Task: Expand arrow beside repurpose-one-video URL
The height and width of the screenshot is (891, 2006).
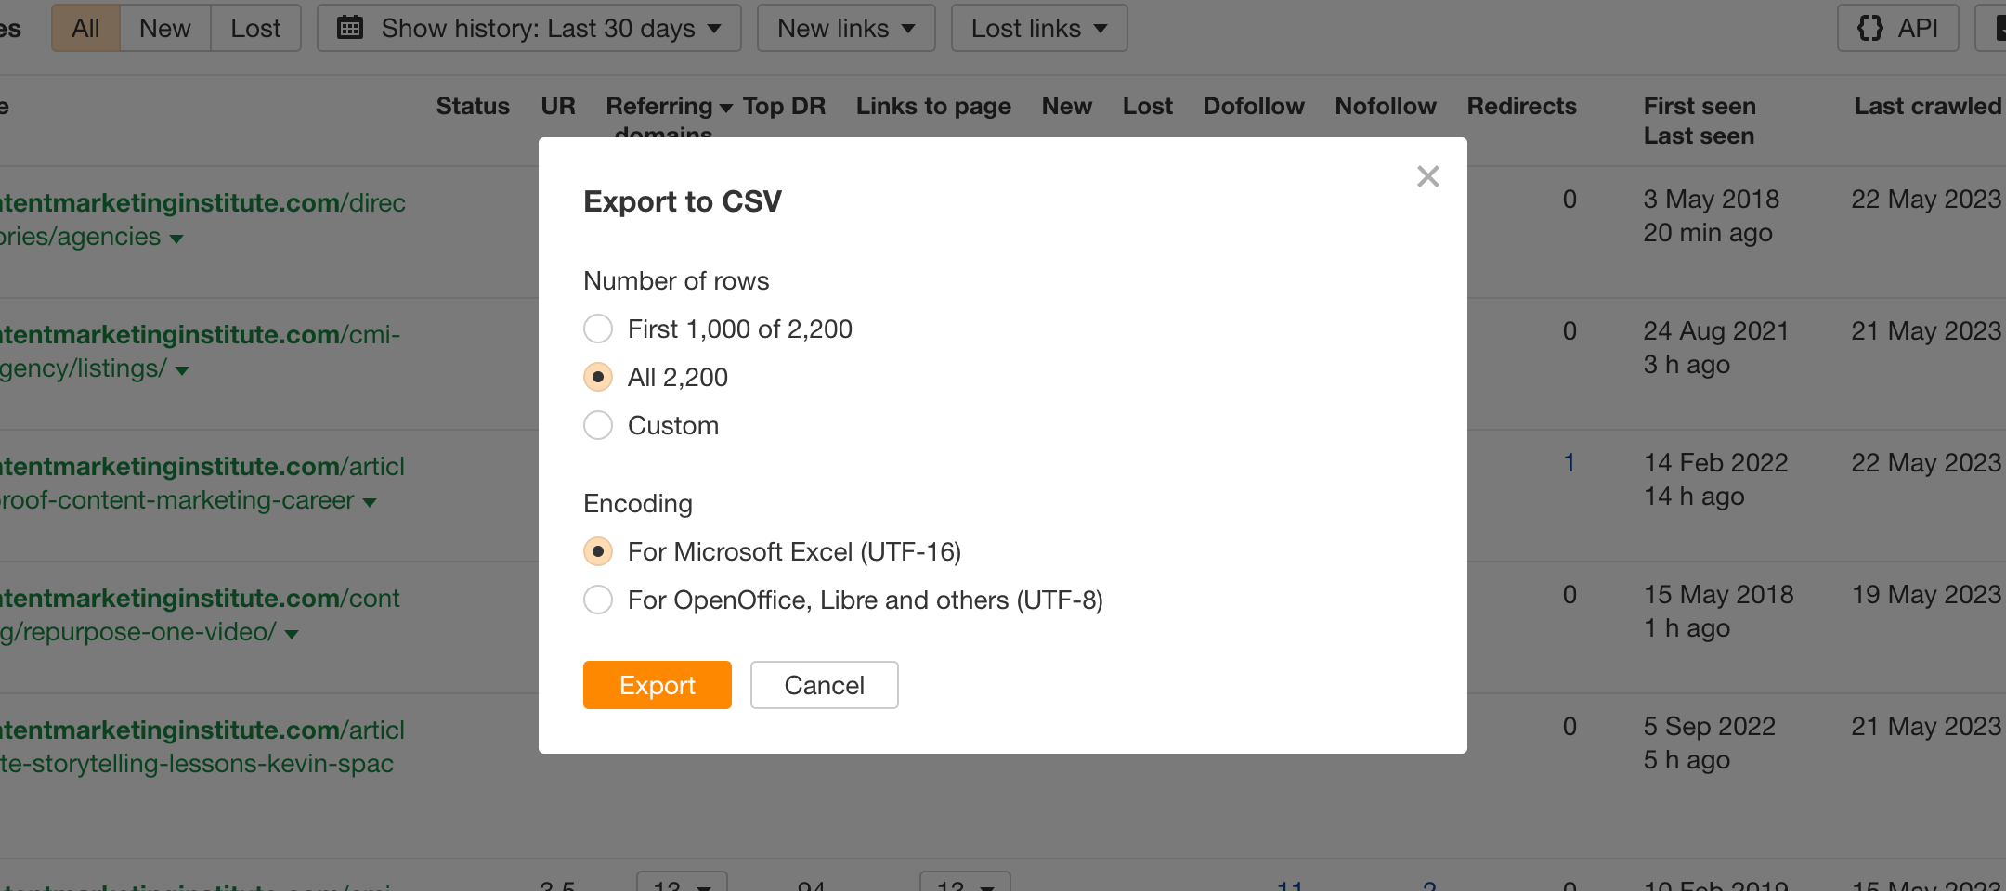Action: (x=292, y=635)
